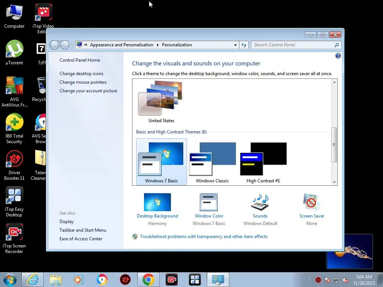The width and height of the screenshot is (383, 287).
Task: Open the taskbar clock and date
Action: [x=364, y=280]
